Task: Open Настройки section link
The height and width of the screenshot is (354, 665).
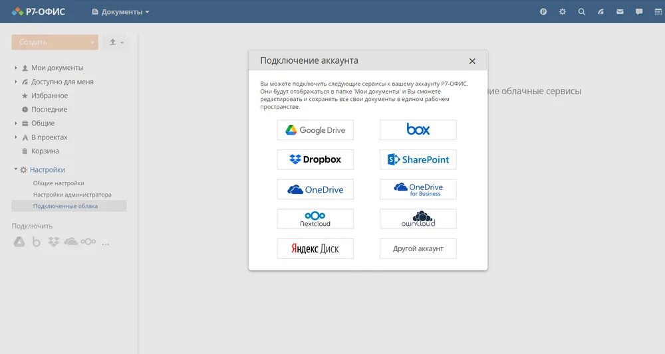Action: click(47, 169)
